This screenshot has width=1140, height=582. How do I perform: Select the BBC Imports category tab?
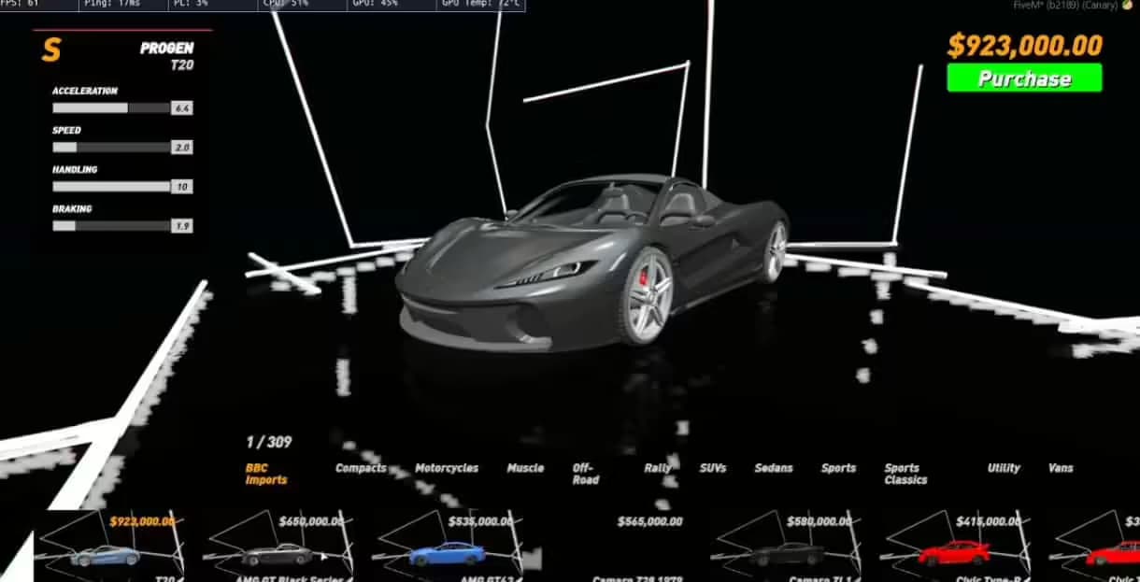pos(266,474)
